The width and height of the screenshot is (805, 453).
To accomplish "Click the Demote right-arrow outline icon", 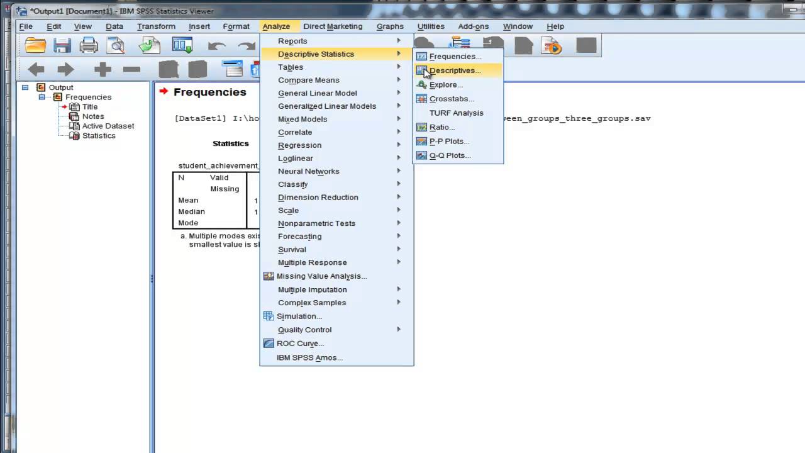I will coord(65,69).
